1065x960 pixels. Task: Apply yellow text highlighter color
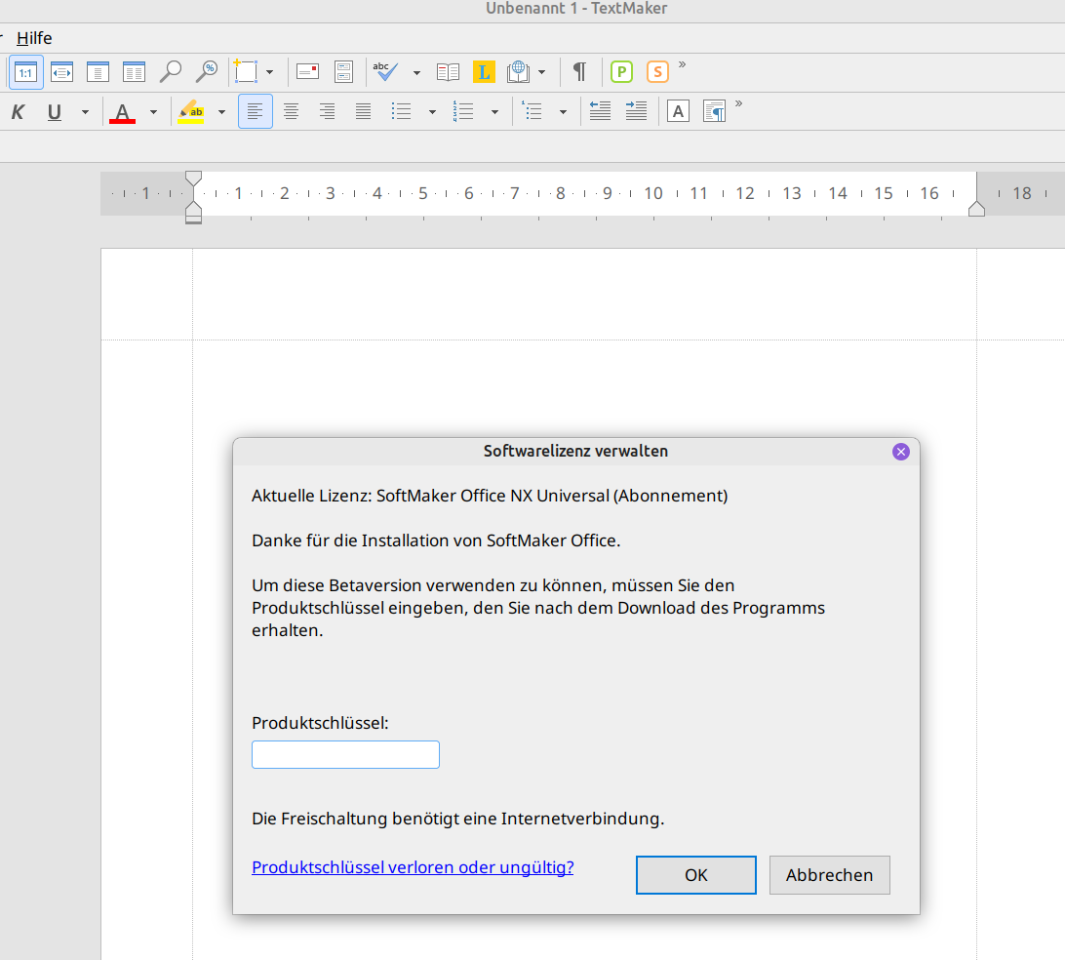tap(191, 112)
